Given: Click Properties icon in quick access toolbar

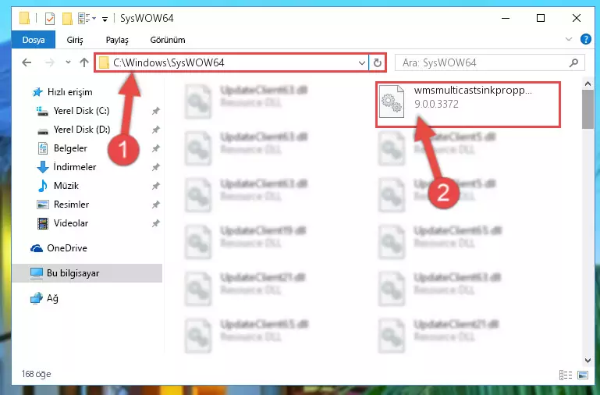Looking at the screenshot, I should 50,19.
